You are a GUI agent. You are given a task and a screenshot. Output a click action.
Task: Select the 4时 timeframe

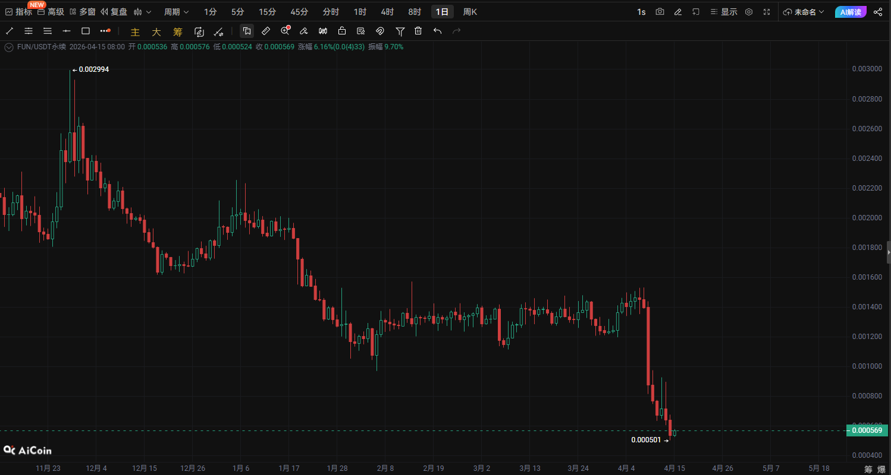point(387,12)
